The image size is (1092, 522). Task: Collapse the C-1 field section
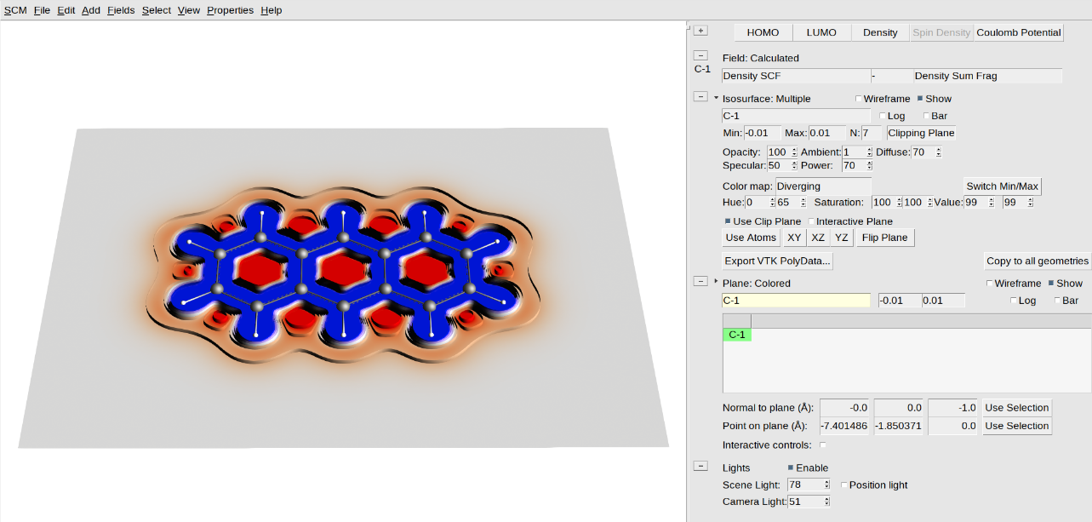700,54
